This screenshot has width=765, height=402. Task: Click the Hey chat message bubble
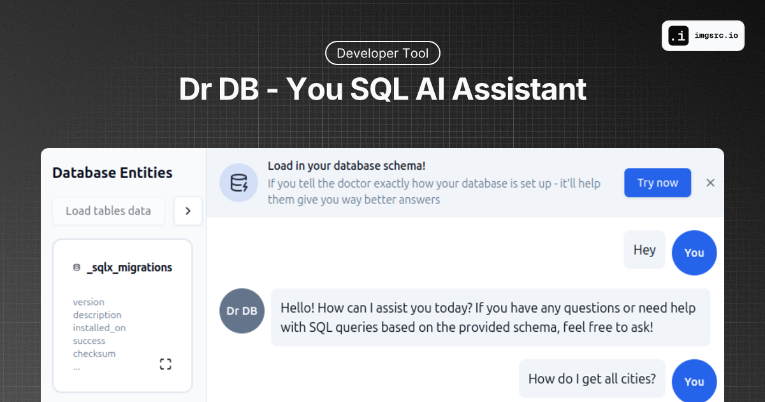coord(644,249)
